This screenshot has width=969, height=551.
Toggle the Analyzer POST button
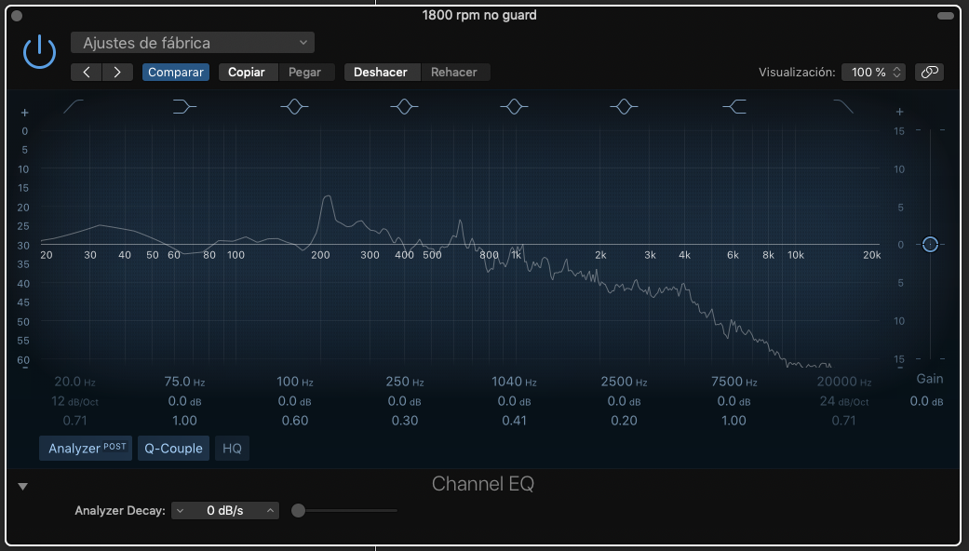click(86, 448)
